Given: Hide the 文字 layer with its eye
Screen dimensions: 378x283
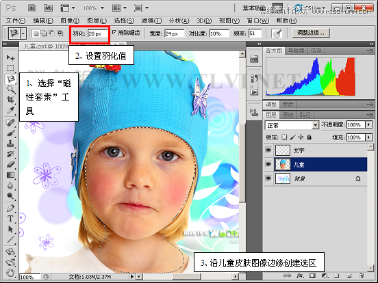Looking at the screenshot, I should tap(268, 150).
